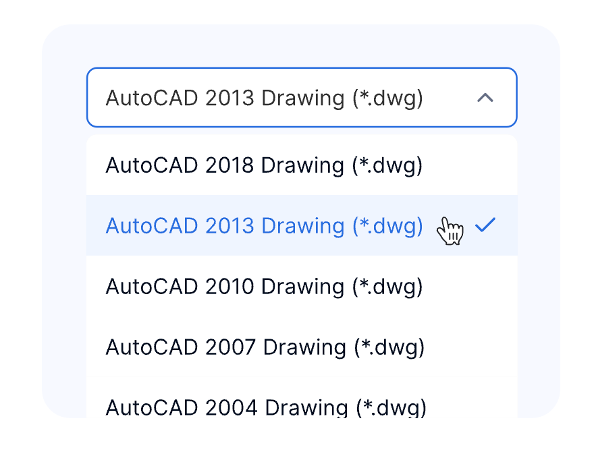Click the blue-outlined select box
Image resolution: width=594 pixels, height=460 pixels.
[x=302, y=97]
